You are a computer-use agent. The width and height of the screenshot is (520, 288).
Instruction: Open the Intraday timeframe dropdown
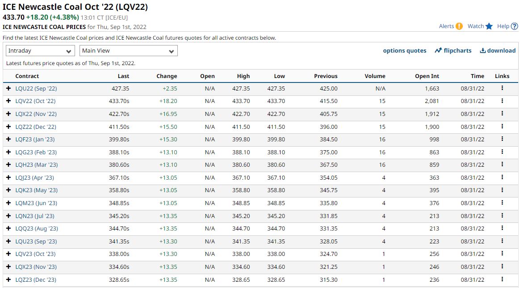point(40,51)
